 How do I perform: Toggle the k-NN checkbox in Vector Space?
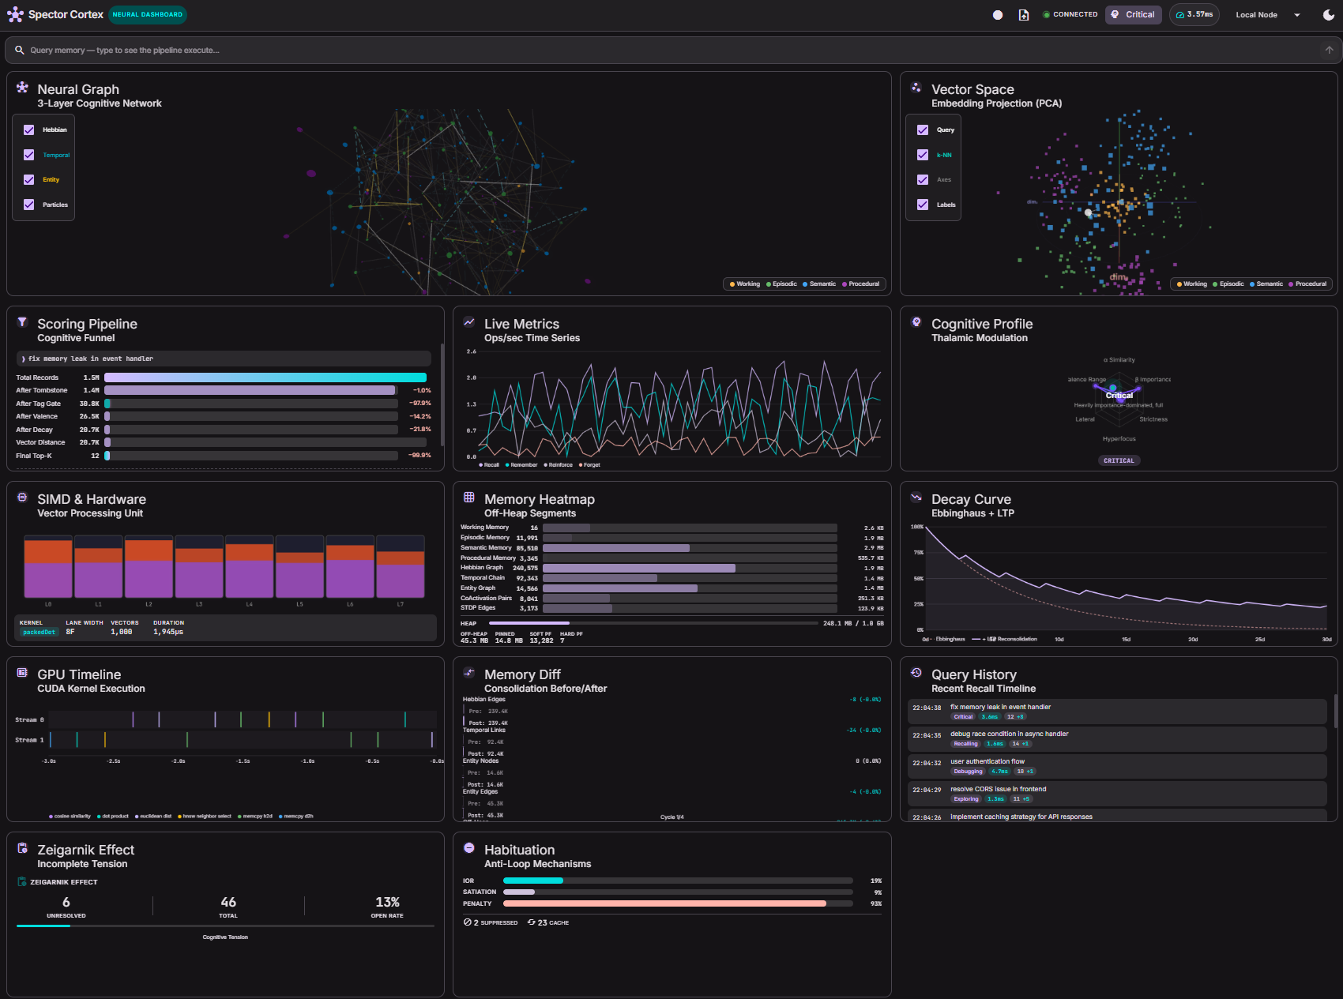click(x=923, y=155)
